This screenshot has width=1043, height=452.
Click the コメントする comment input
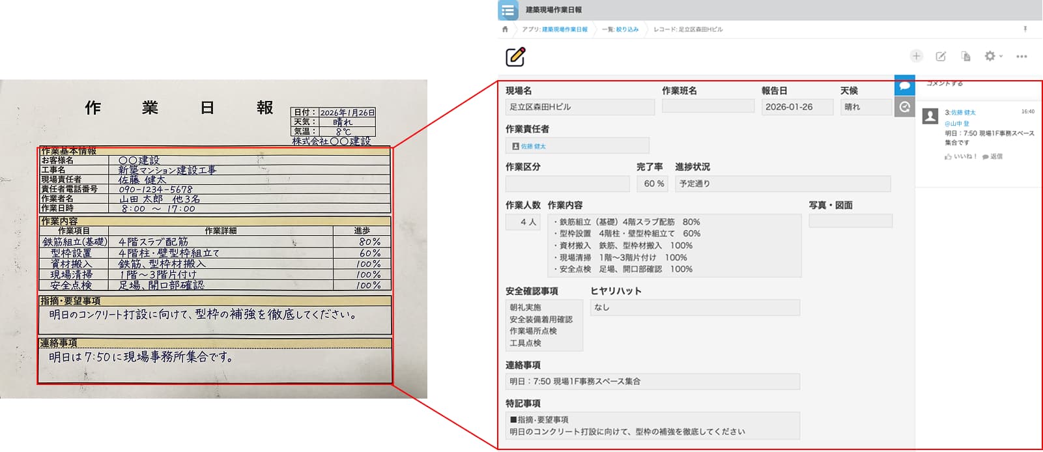[945, 83]
